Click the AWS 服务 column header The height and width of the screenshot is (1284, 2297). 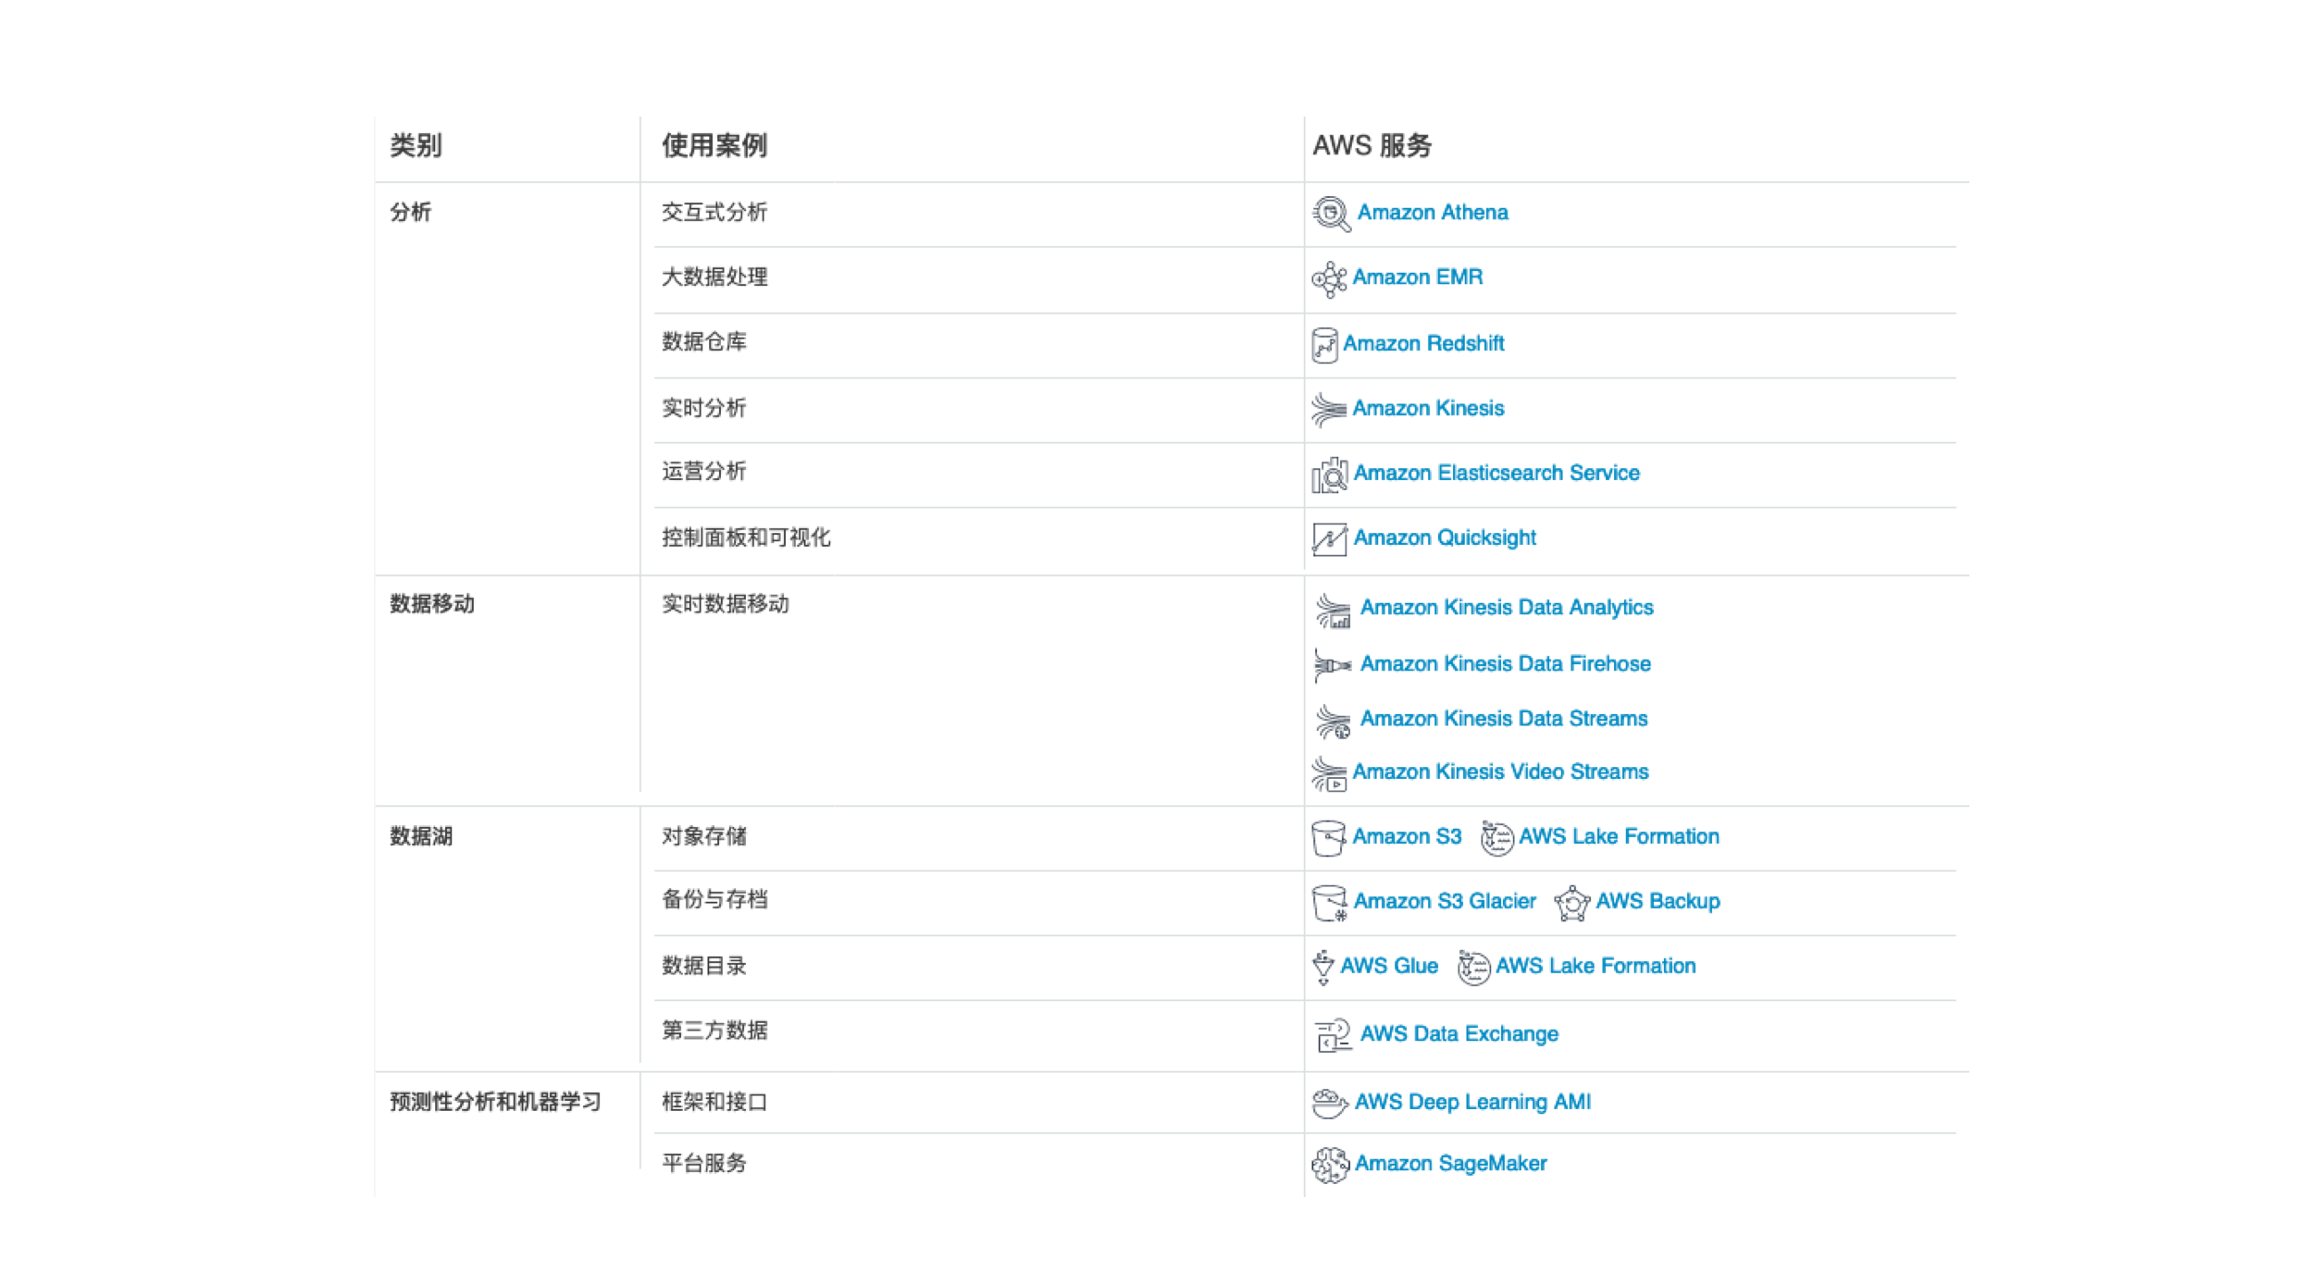pos(1372,145)
